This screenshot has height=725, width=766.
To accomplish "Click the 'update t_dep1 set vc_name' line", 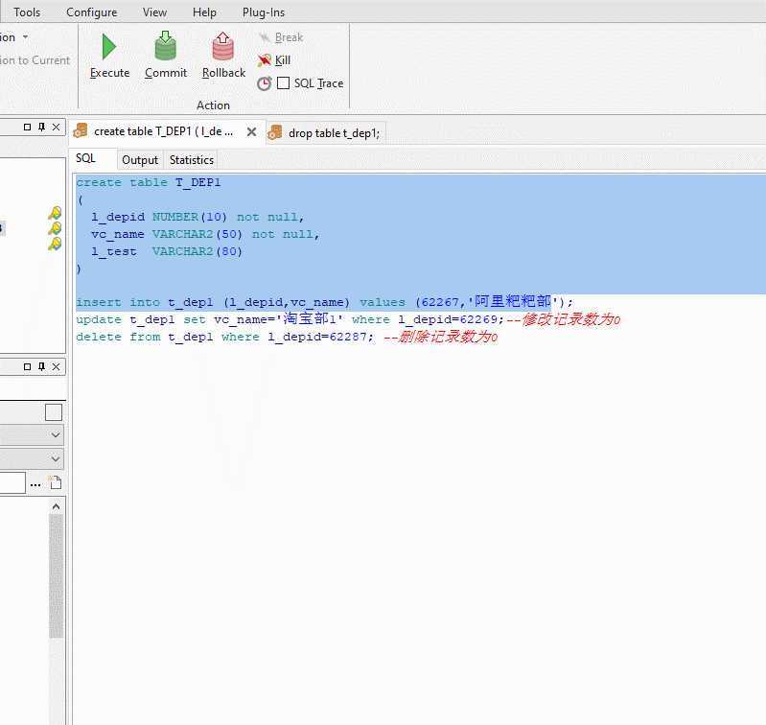I will pyautogui.click(x=348, y=319).
